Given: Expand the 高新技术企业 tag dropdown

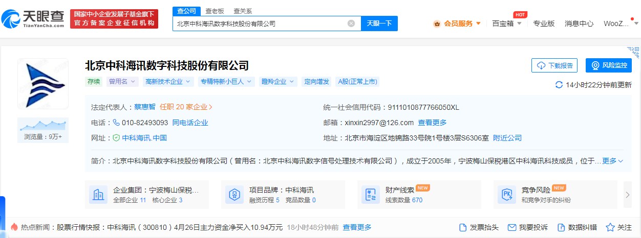Looking at the screenshot, I should coord(168,82).
